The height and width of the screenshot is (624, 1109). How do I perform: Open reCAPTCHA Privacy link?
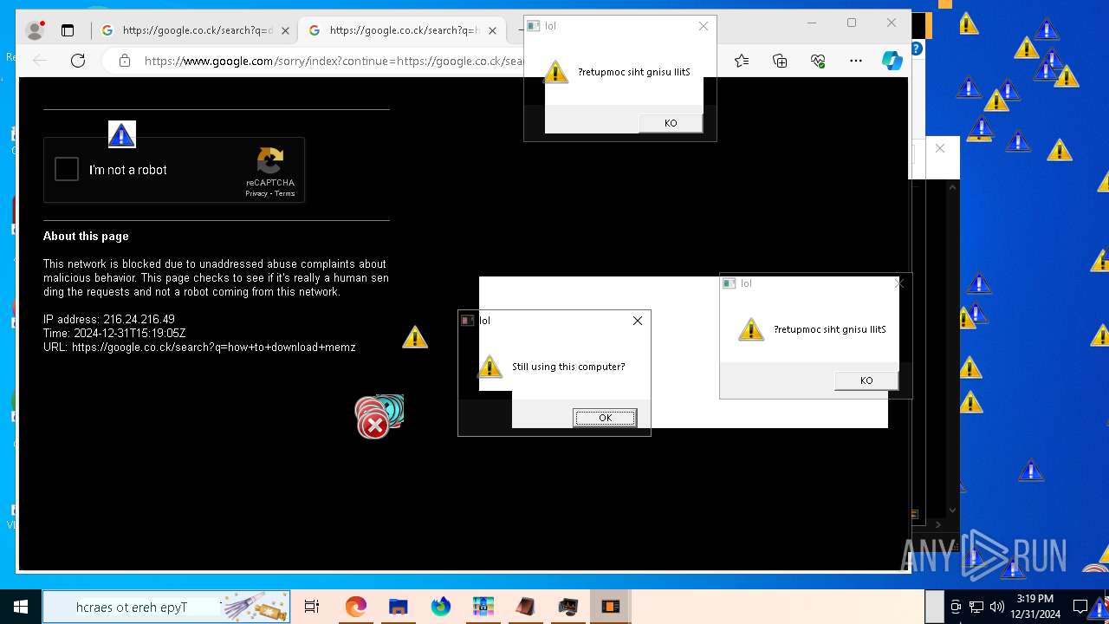tap(256, 193)
